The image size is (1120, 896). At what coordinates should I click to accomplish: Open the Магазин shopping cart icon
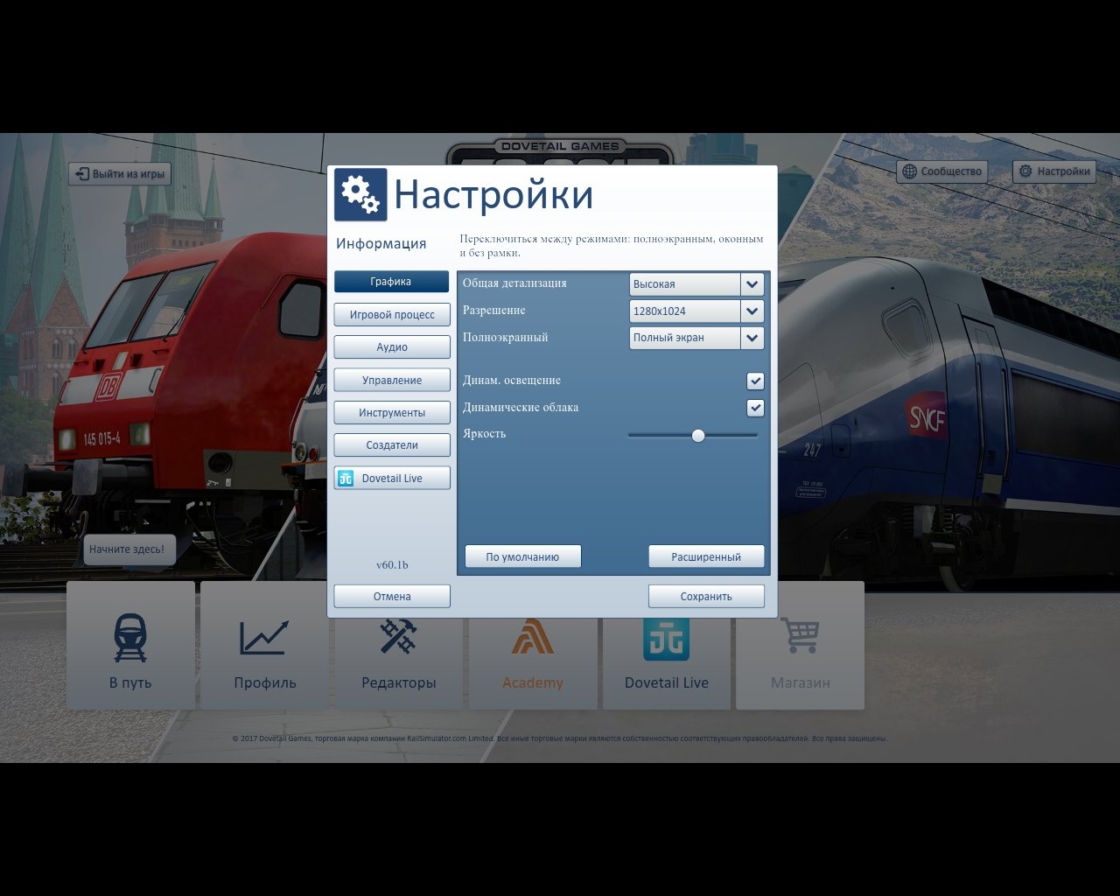click(x=800, y=636)
